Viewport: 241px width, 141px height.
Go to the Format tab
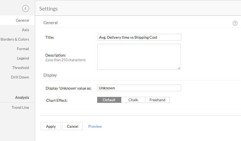pos(23,49)
